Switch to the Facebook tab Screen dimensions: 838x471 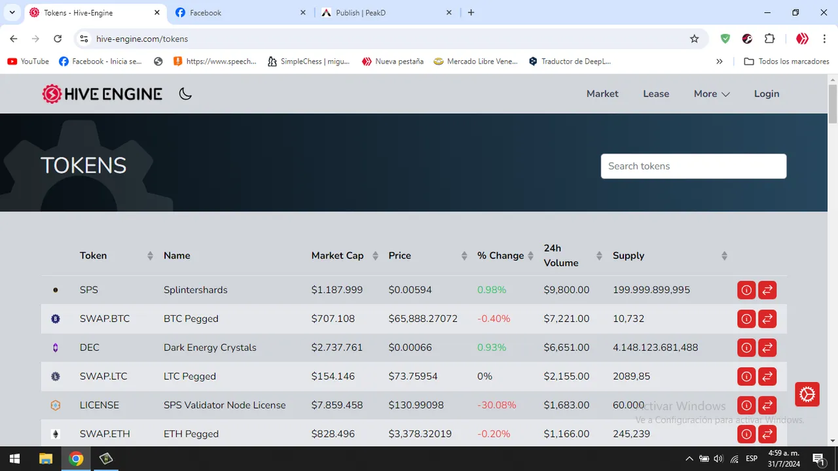tap(240, 12)
